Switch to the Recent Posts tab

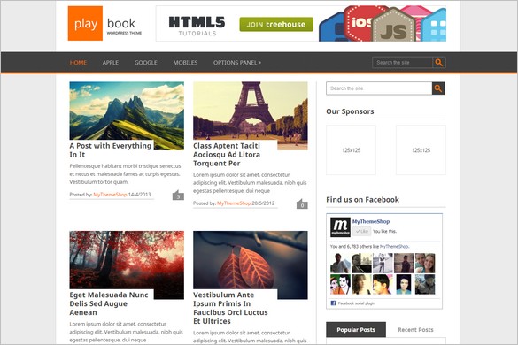pyautogui.click(x=415, y=329)
